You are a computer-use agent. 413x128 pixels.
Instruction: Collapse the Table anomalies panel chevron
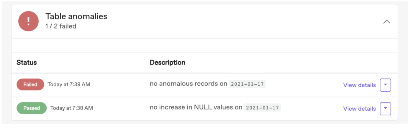(x=386, y=22)
